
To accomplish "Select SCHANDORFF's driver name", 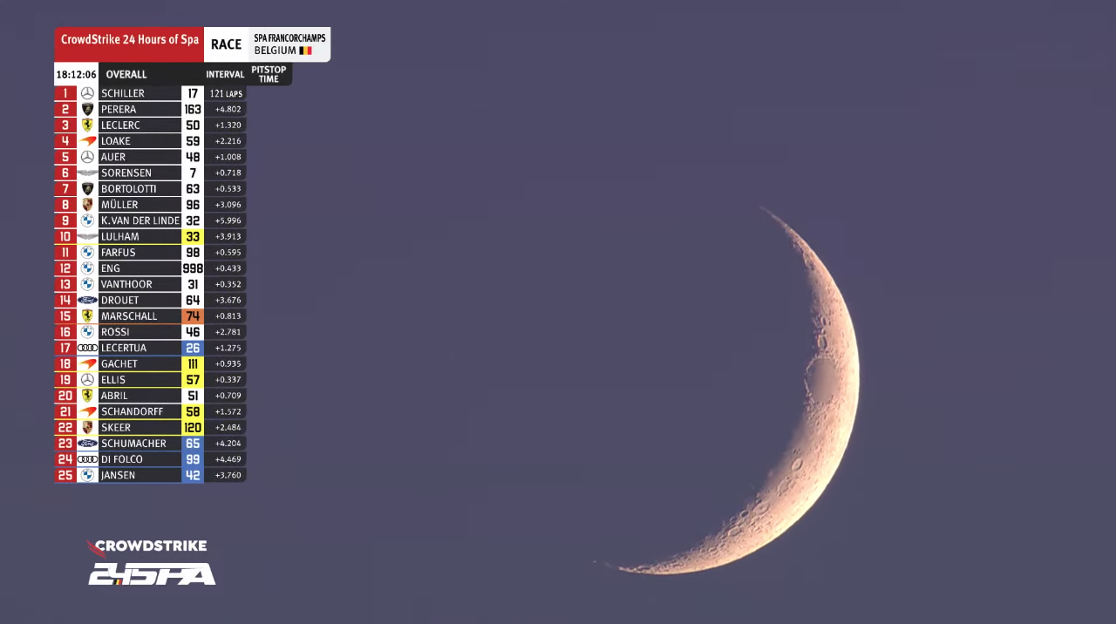I will click(131, 411).
